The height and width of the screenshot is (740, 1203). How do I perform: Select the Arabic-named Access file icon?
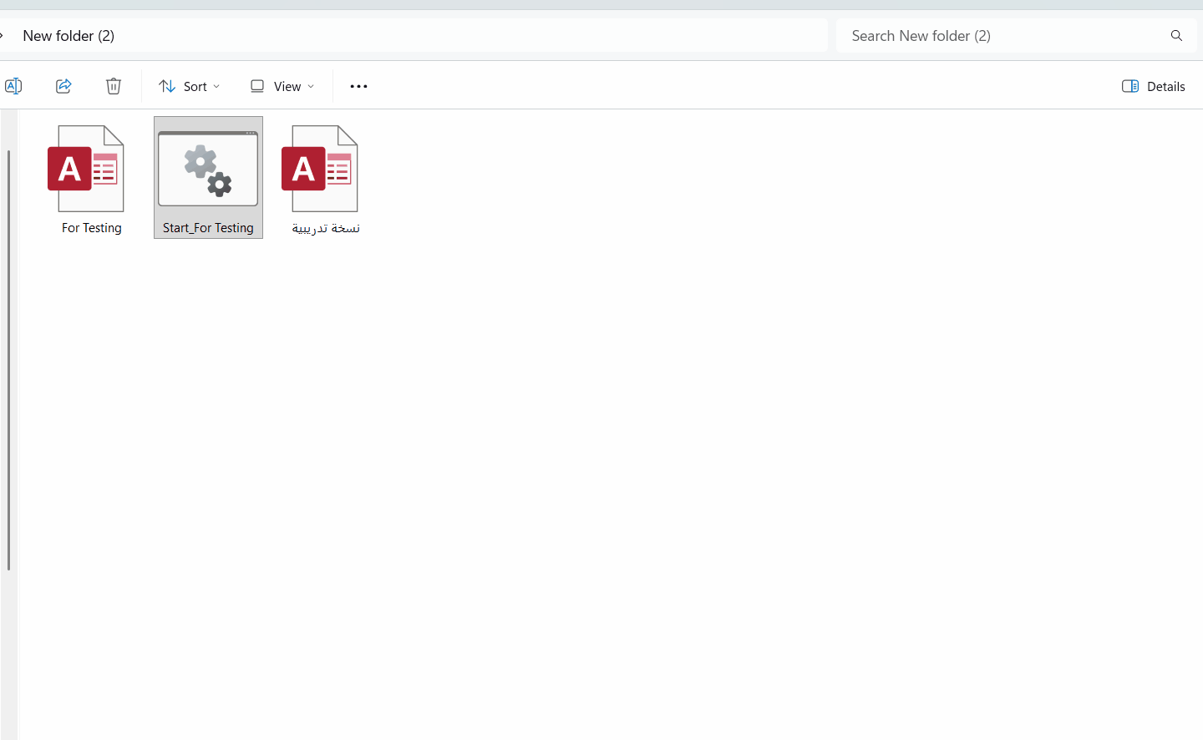[x=320, y=168]
